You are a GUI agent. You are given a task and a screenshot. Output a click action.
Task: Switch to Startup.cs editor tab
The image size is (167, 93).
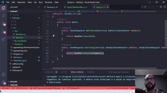click(x=51, y=7)
